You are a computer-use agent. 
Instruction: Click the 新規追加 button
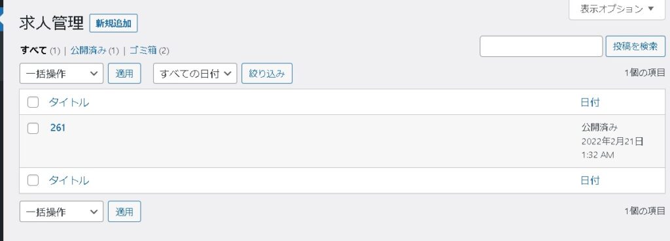coord(113,23)
